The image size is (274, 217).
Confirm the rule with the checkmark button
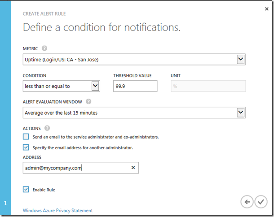pyautogui.click(x=261, y=202)
